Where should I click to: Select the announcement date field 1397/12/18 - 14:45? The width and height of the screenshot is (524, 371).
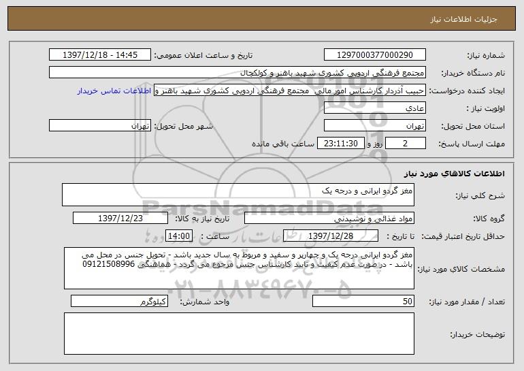(100, 55)
